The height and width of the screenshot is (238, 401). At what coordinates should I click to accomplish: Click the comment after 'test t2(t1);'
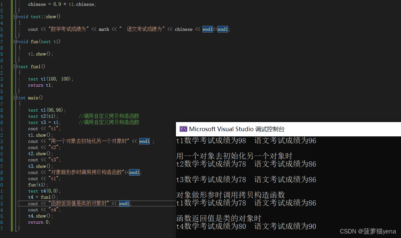109,116
